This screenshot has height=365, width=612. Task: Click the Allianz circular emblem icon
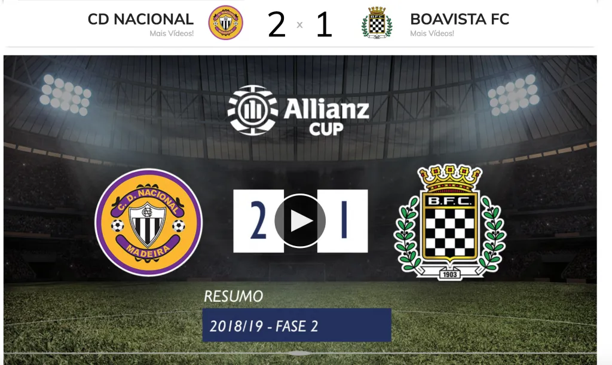click(253, 110)
